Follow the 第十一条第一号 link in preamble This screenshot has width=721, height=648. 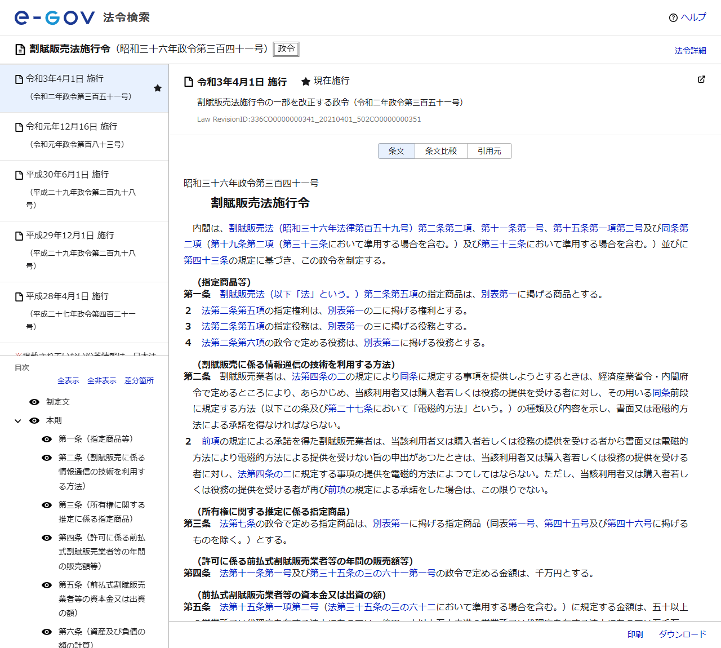pos(513,228)
